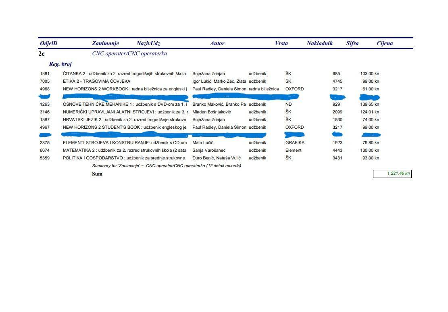
Task: Click code 2099
Action: pos(338,112)
